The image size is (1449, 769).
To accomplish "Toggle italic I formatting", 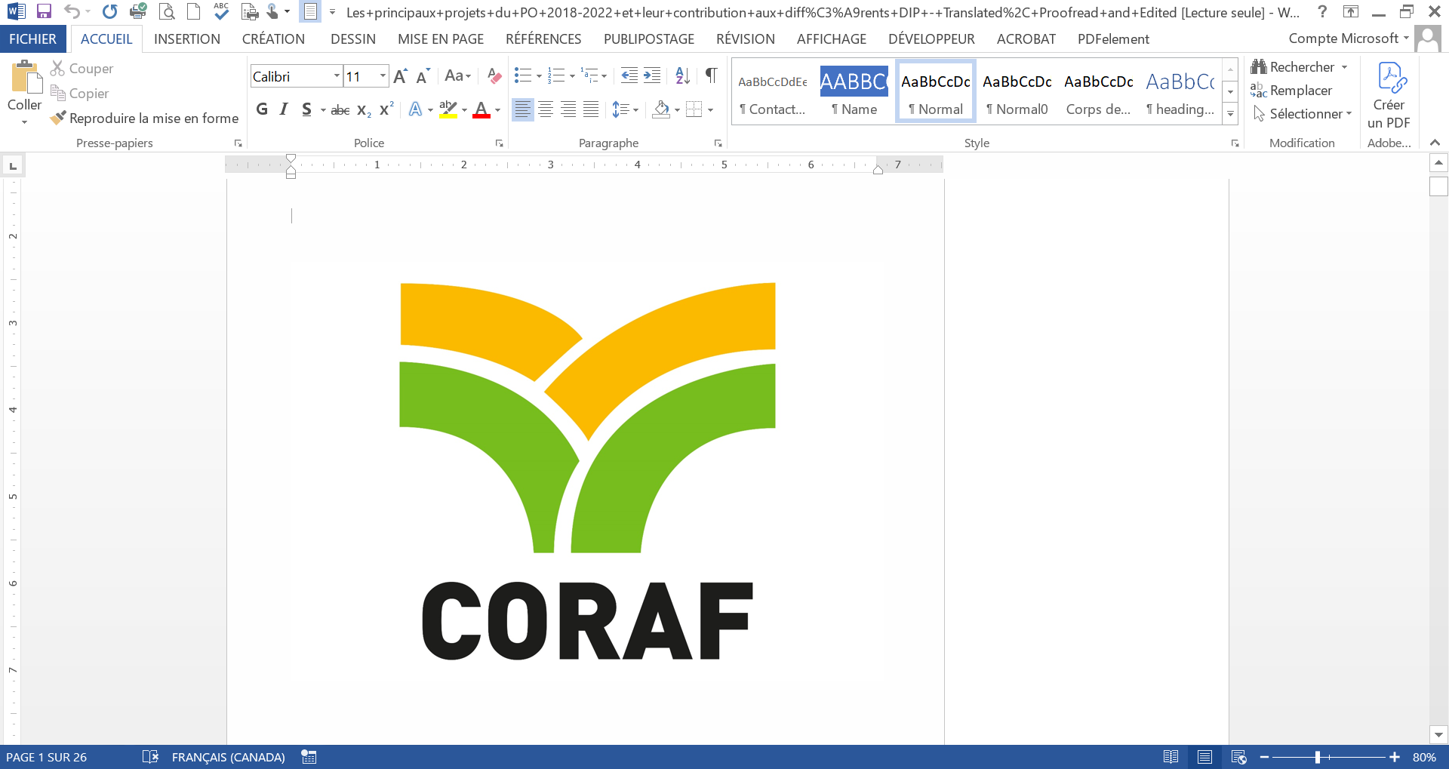I will [x=284, y=110].
